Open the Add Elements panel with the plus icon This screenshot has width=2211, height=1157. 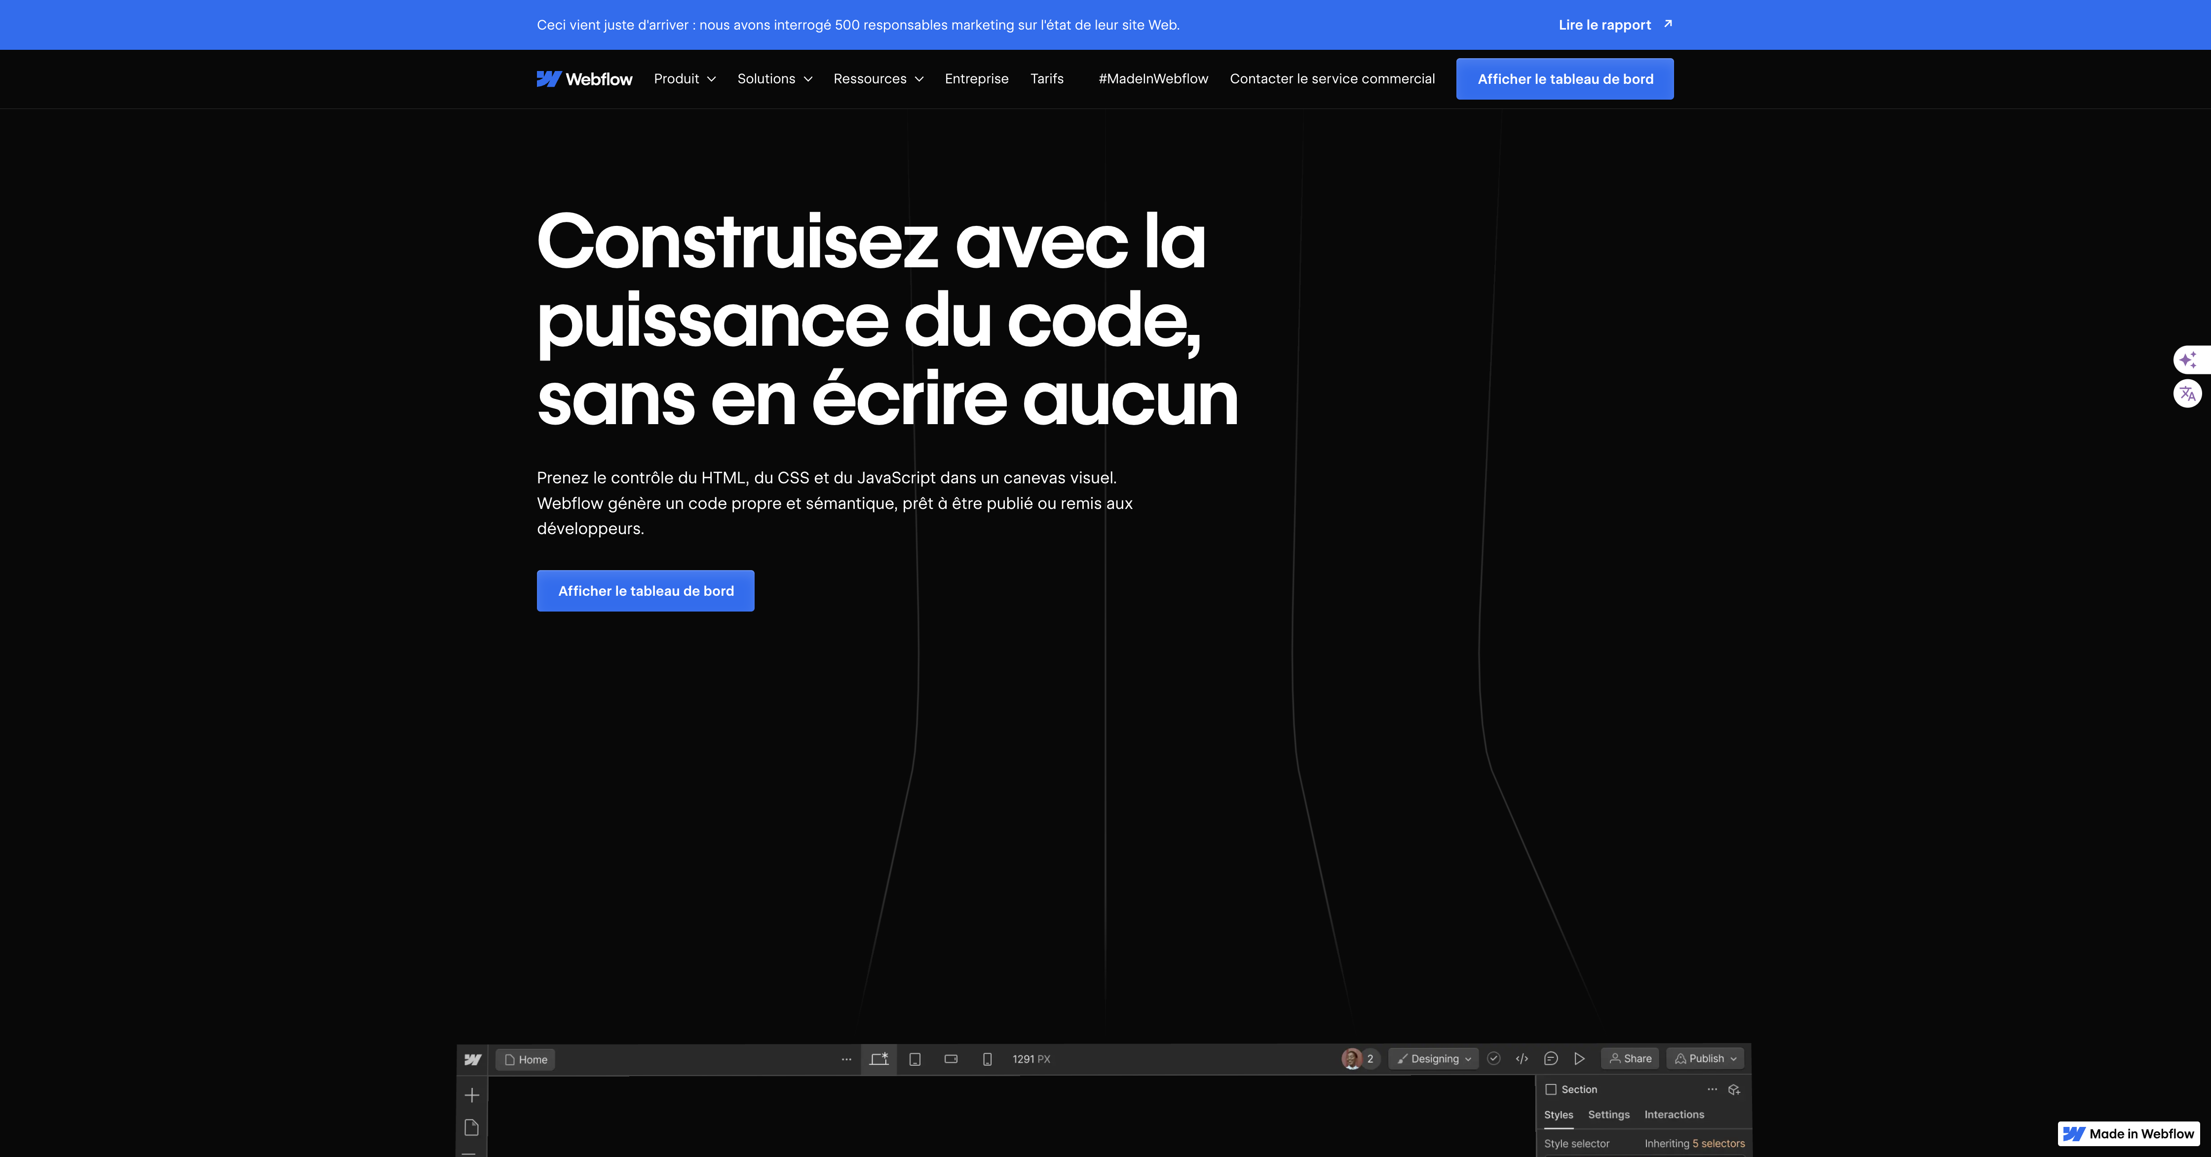(x=471, y=1094)
